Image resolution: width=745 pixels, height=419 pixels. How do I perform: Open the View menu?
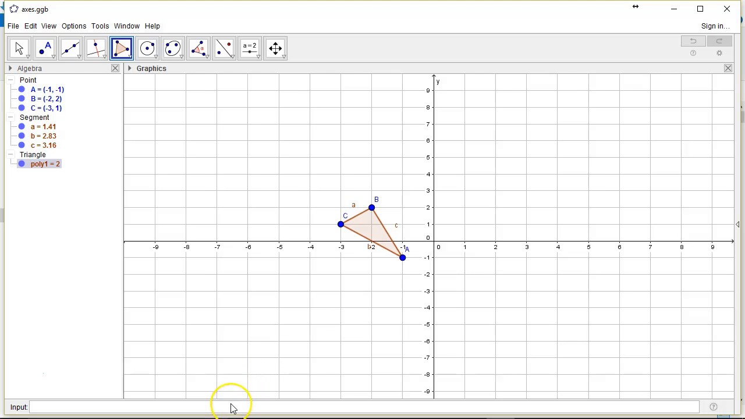pos(49,26)
